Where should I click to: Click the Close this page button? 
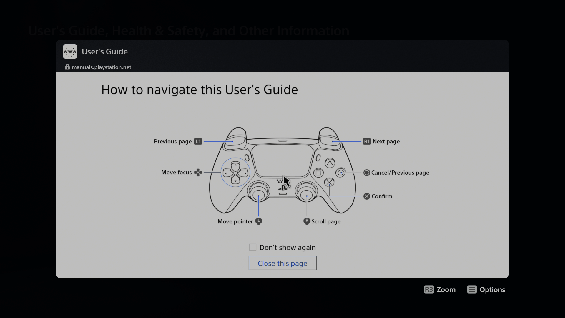click(x=282, y=263)
